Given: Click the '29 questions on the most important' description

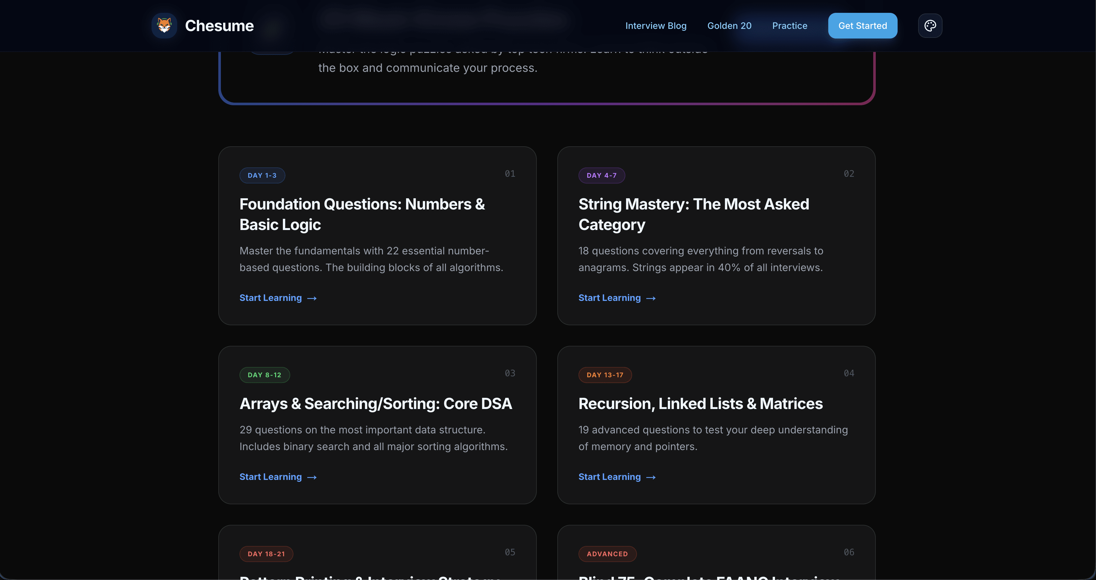Looking at the screenshot, I should tap(374, 438).
